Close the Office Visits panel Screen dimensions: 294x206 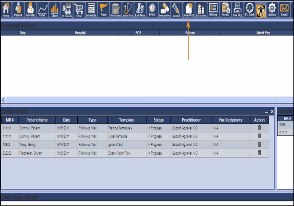point(272,111)
